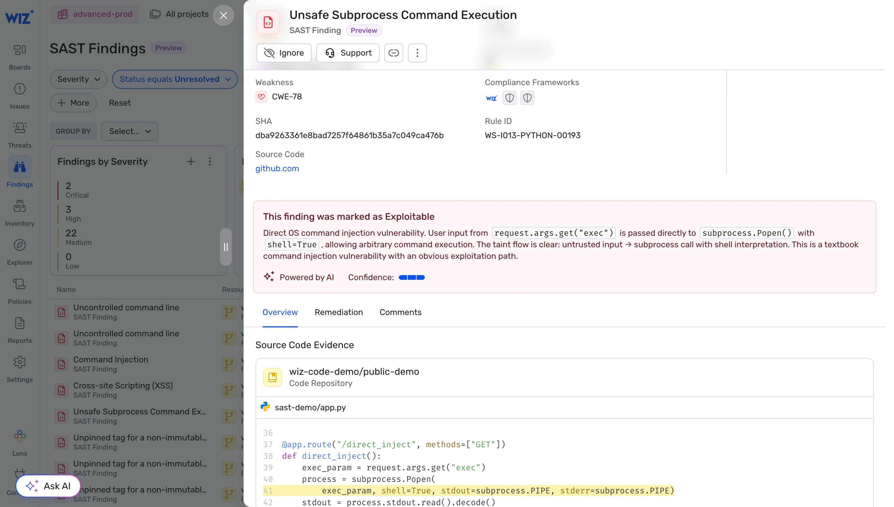
Task: Go to Inventory in the sidebar
Action: [20, 212]
